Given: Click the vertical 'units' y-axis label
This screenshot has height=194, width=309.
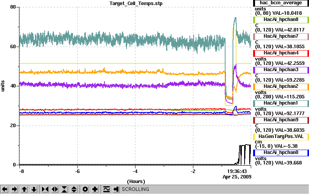Looking at the screenshot, I should (3, 86).
